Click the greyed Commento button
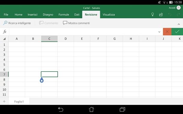 [48, 23]
